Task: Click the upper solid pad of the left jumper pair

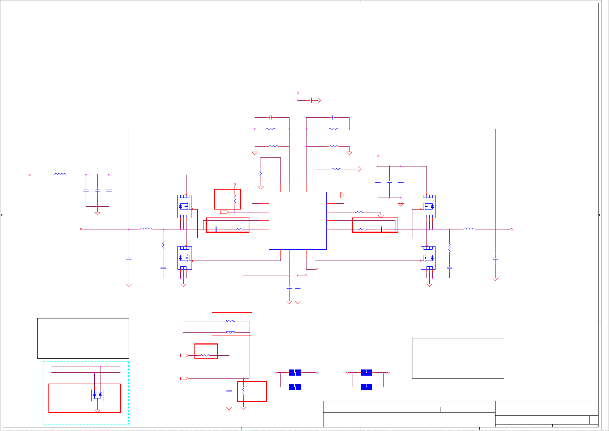Action: (x=295, y=372)
